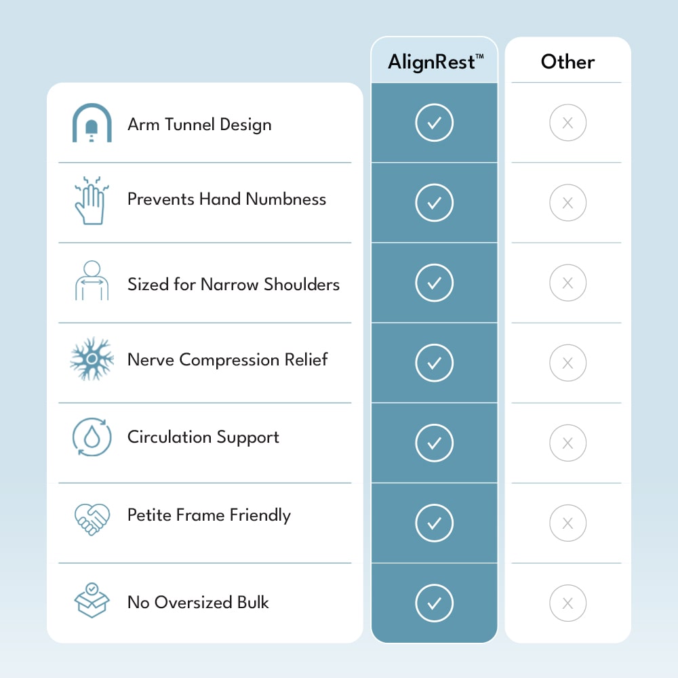Screen dimensions: 678x678
Task: Click the nerve cell icon
Action: (92, 359)
